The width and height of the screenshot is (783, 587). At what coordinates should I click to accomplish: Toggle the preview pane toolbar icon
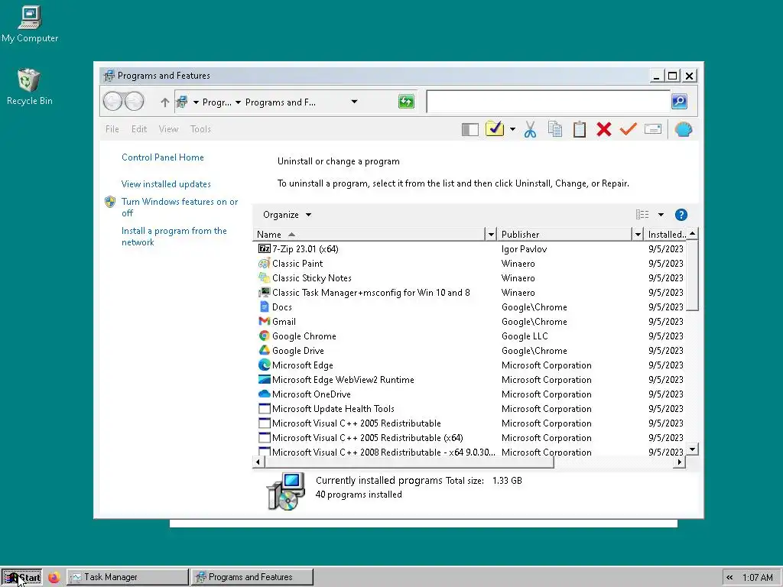point(470,130)
